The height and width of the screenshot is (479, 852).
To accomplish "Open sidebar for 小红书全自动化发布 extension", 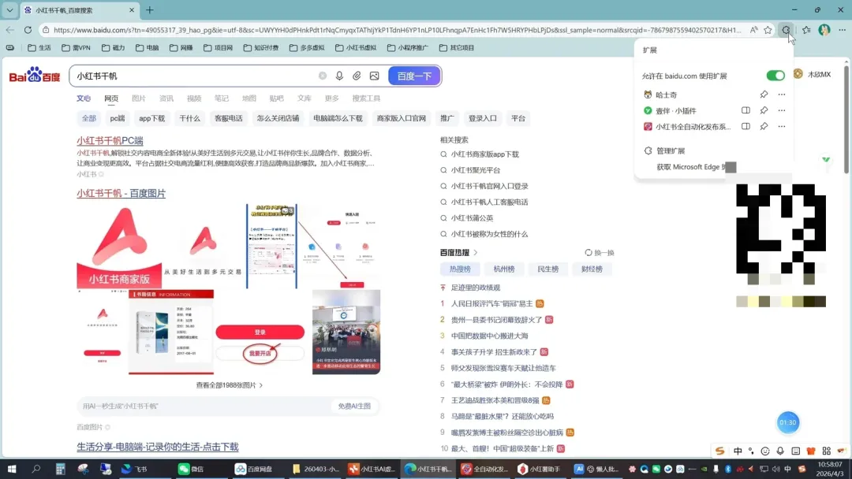I will (745, 126).
